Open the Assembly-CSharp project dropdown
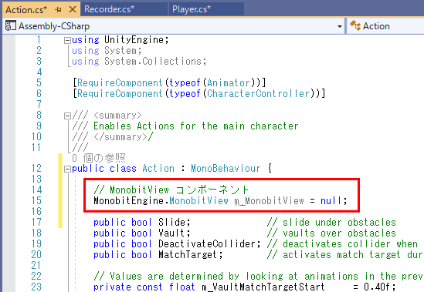Screen dimensions: 424x292 340,26
